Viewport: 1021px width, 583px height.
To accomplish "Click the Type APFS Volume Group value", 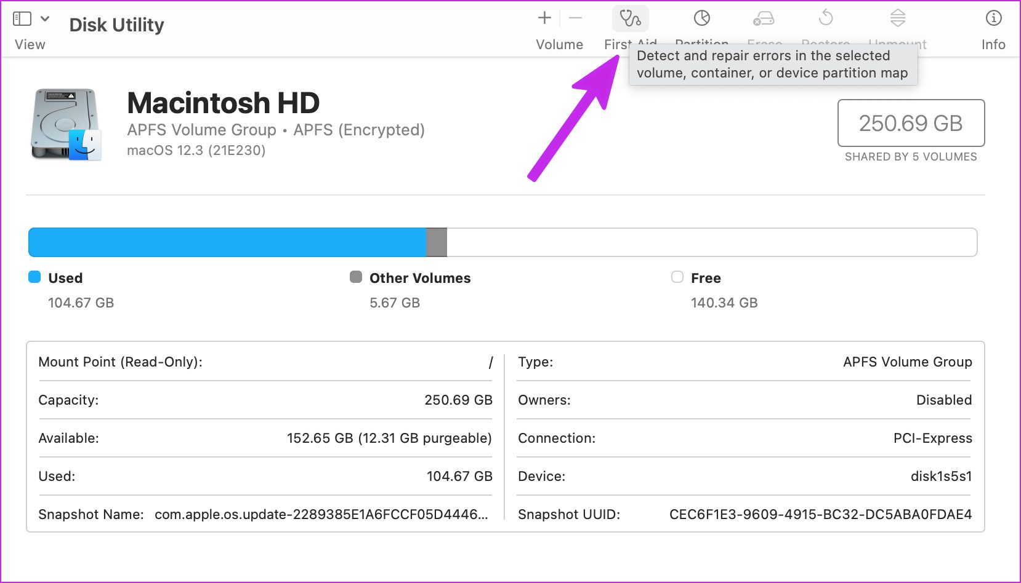I will point(908,362).
